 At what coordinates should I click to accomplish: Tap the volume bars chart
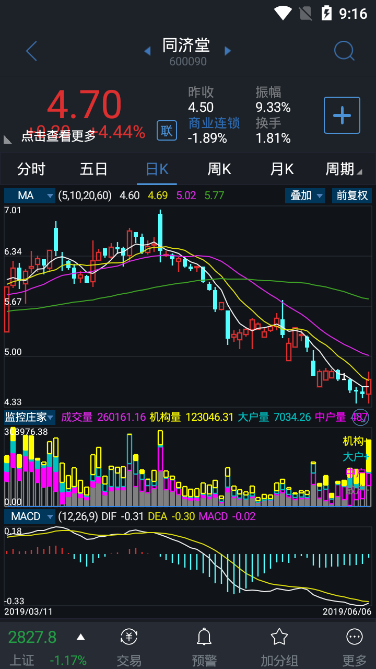(x=188, y=467)
